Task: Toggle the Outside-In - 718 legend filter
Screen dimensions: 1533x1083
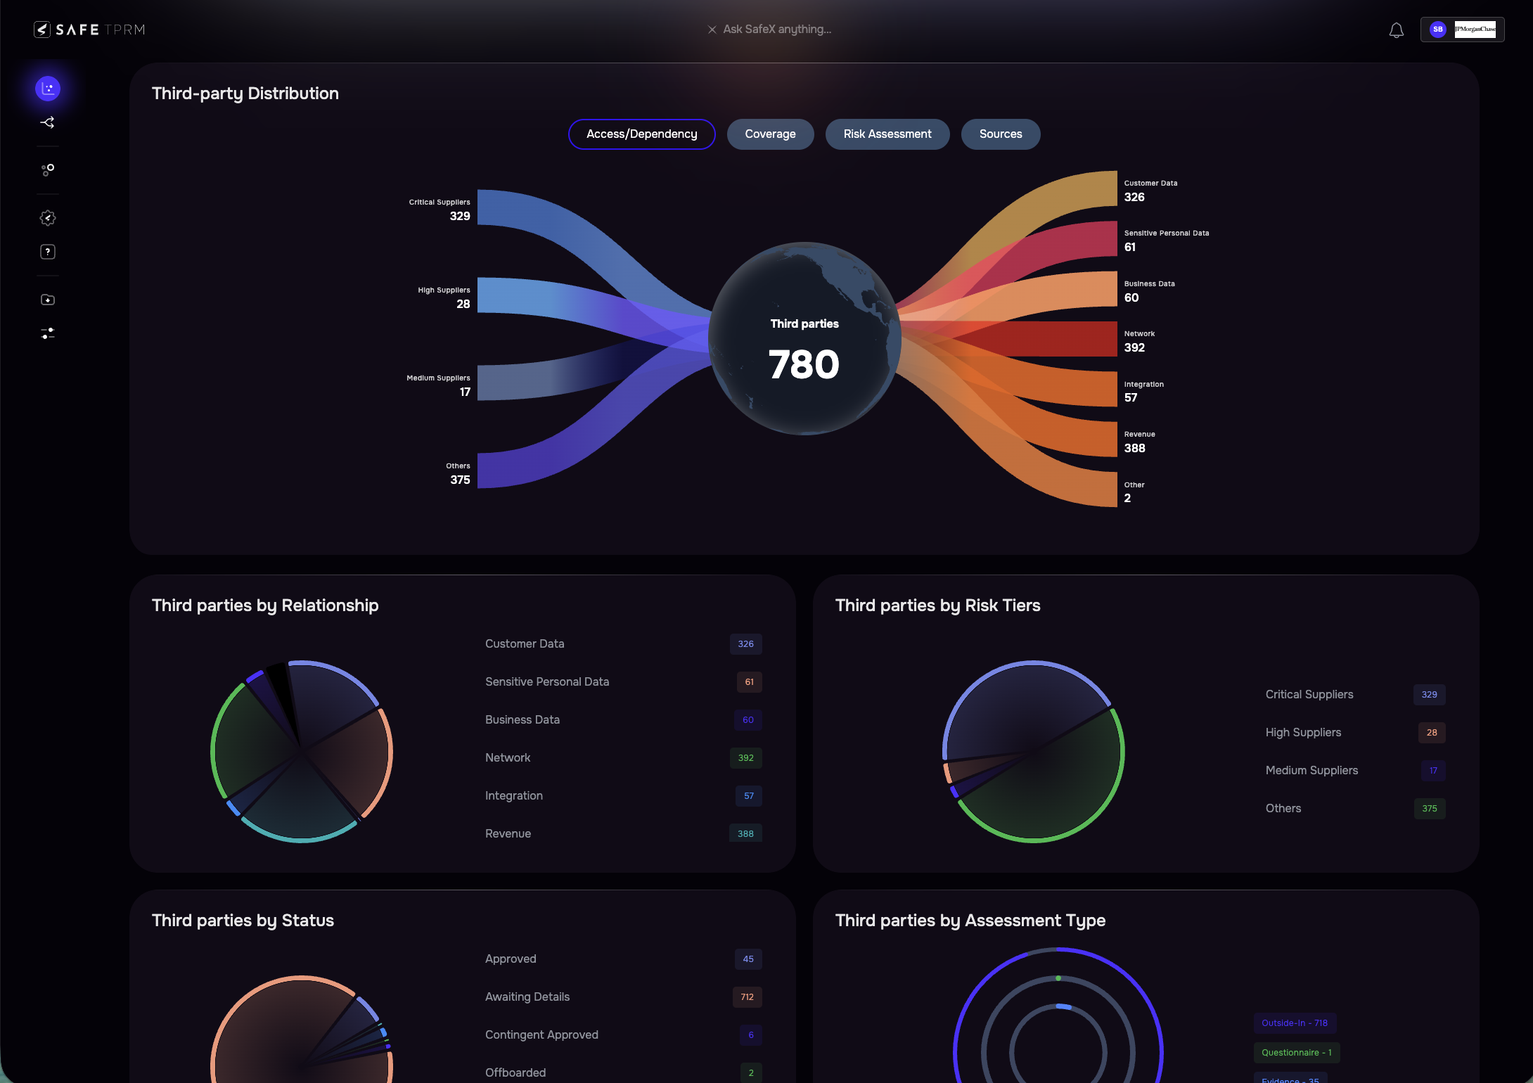Action: pos(1295,1023)
